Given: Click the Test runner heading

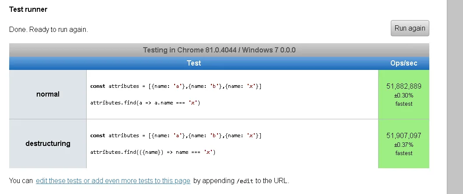Looking at the screenshot, I should [28, 9].
